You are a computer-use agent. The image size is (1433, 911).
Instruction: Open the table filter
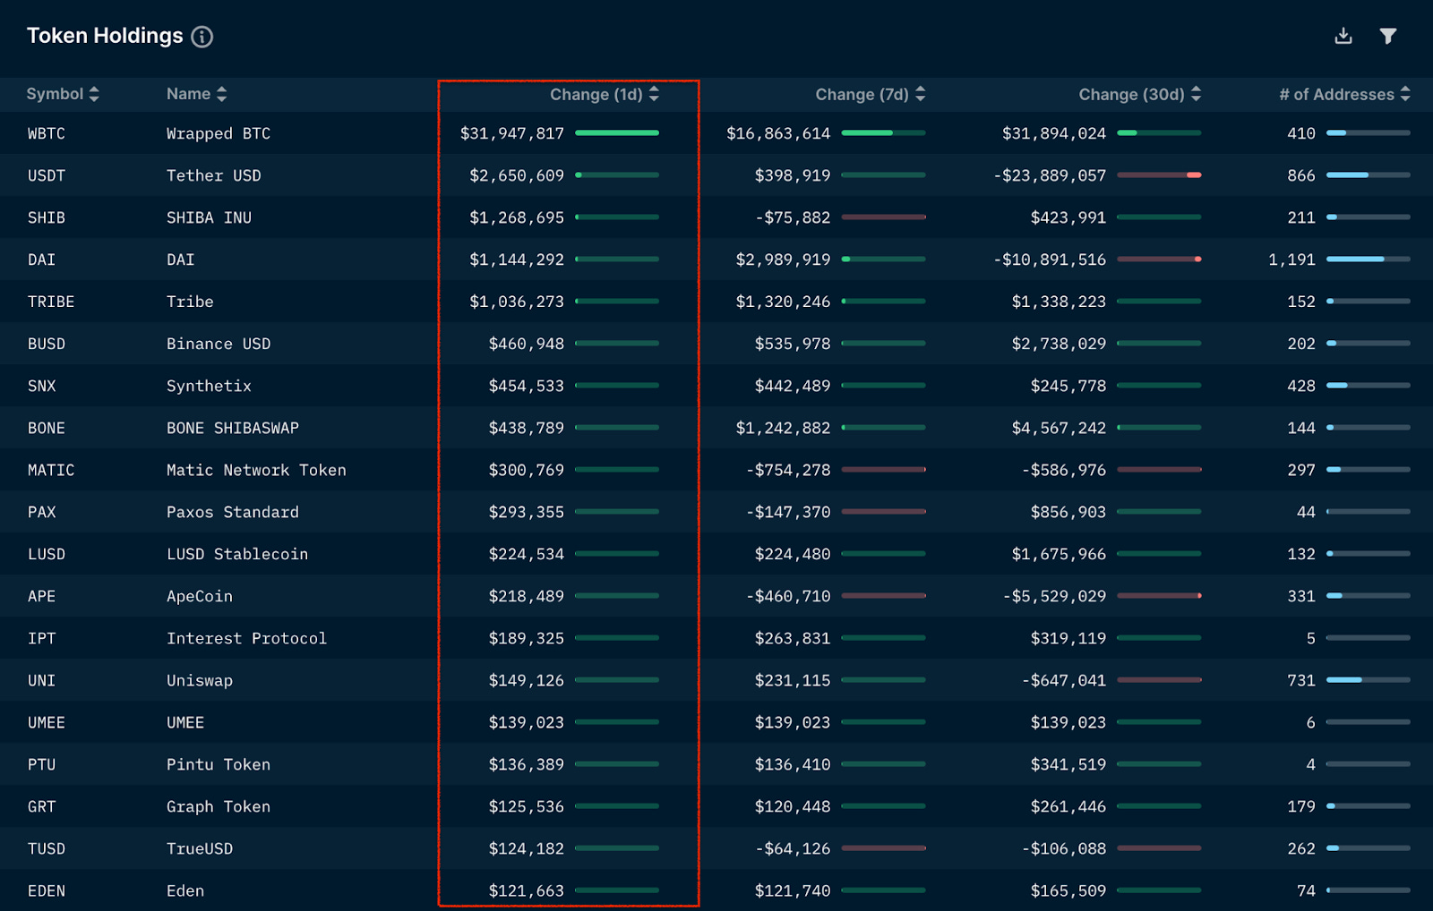click(1388, 36)
